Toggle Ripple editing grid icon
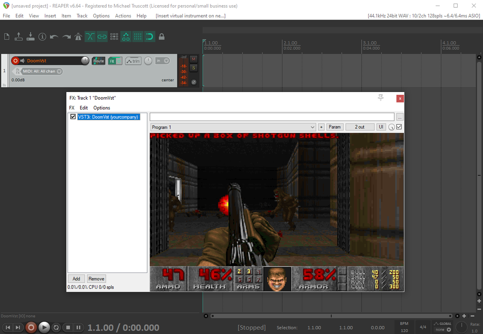Viewport: 483px width, 334px height. 114,37
